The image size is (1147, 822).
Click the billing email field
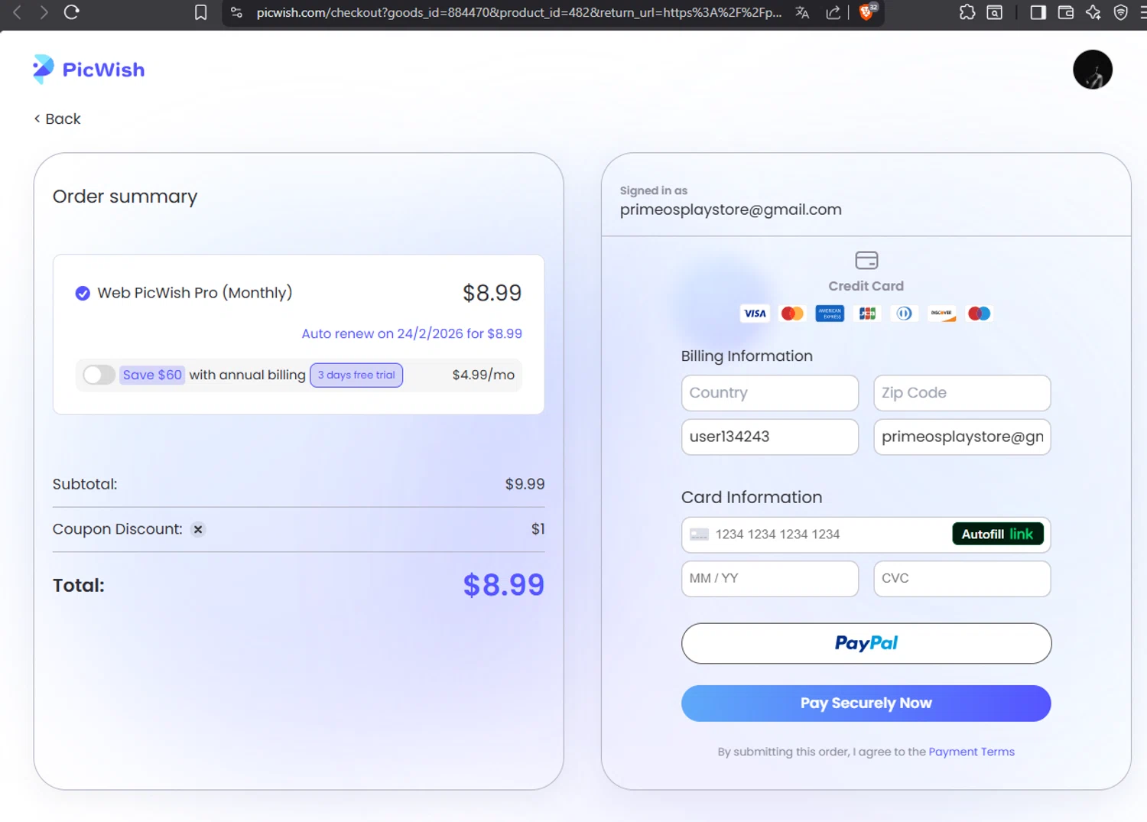coord(962,437)
